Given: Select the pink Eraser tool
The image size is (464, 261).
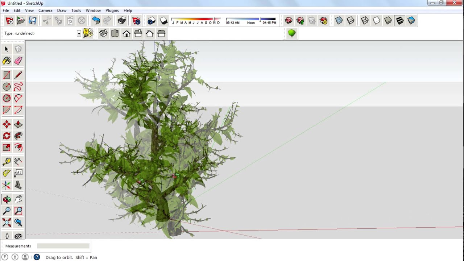Looking at the screenshot, I should point(18,61).
